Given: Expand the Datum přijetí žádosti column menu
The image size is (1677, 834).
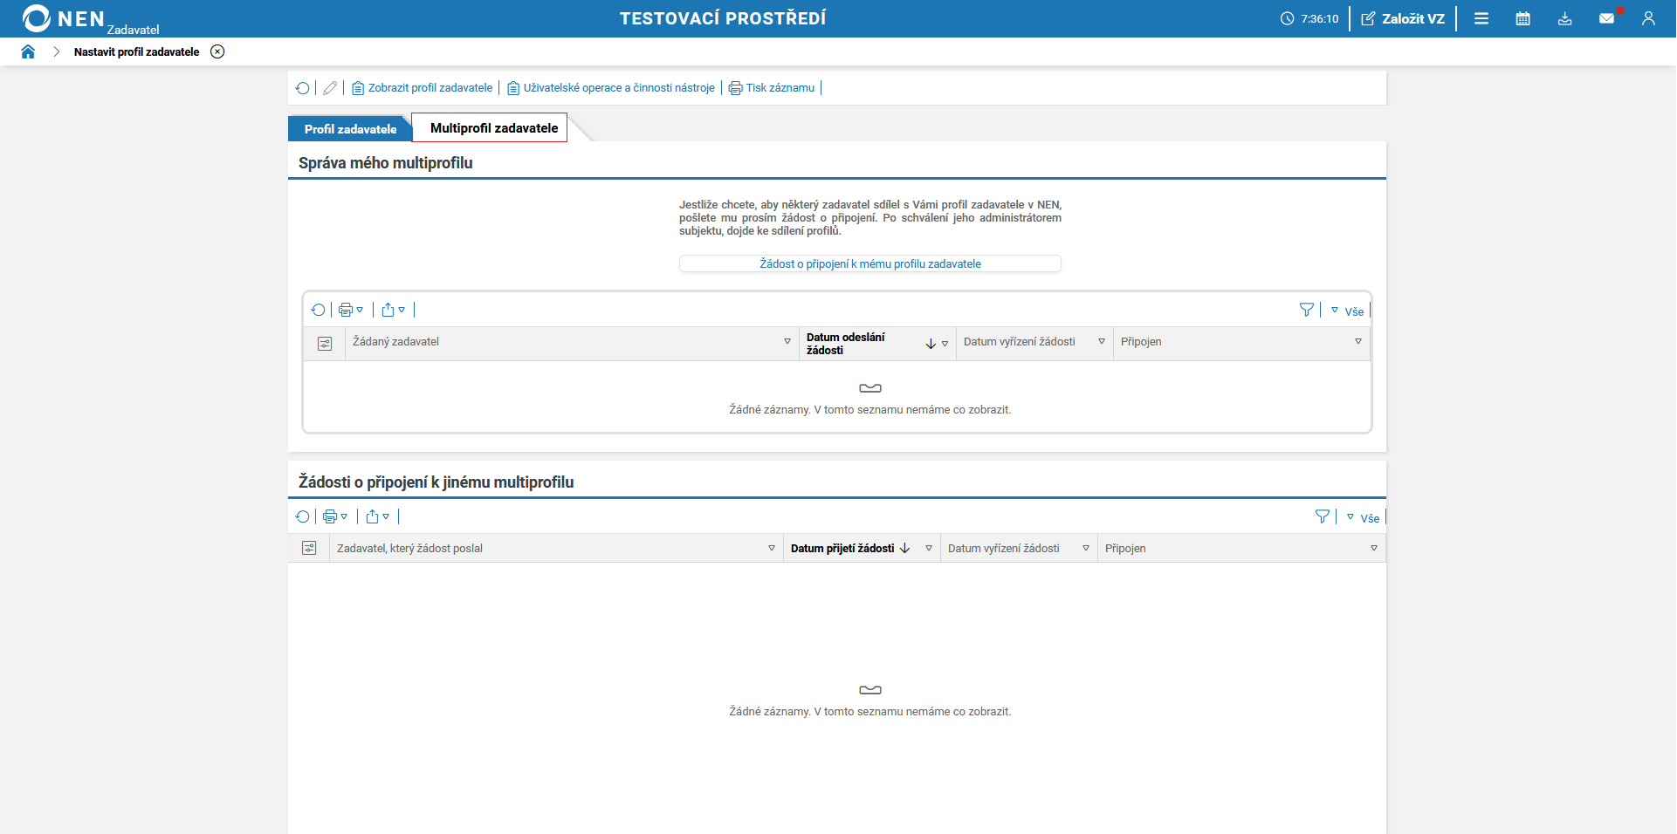Looking at the screenshot, I should (x=929, y=548).
